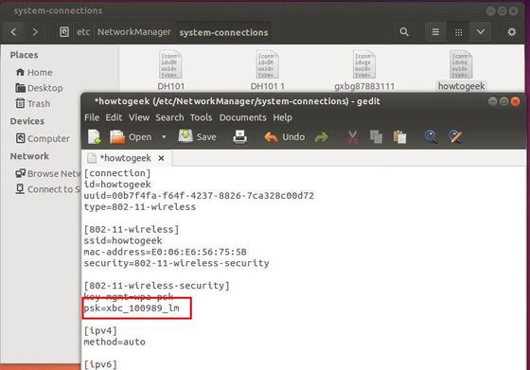The width and height of the screenshot is (530, 370).
Task: Select the gxbg87883111 file
Action: tap(364, 71)
